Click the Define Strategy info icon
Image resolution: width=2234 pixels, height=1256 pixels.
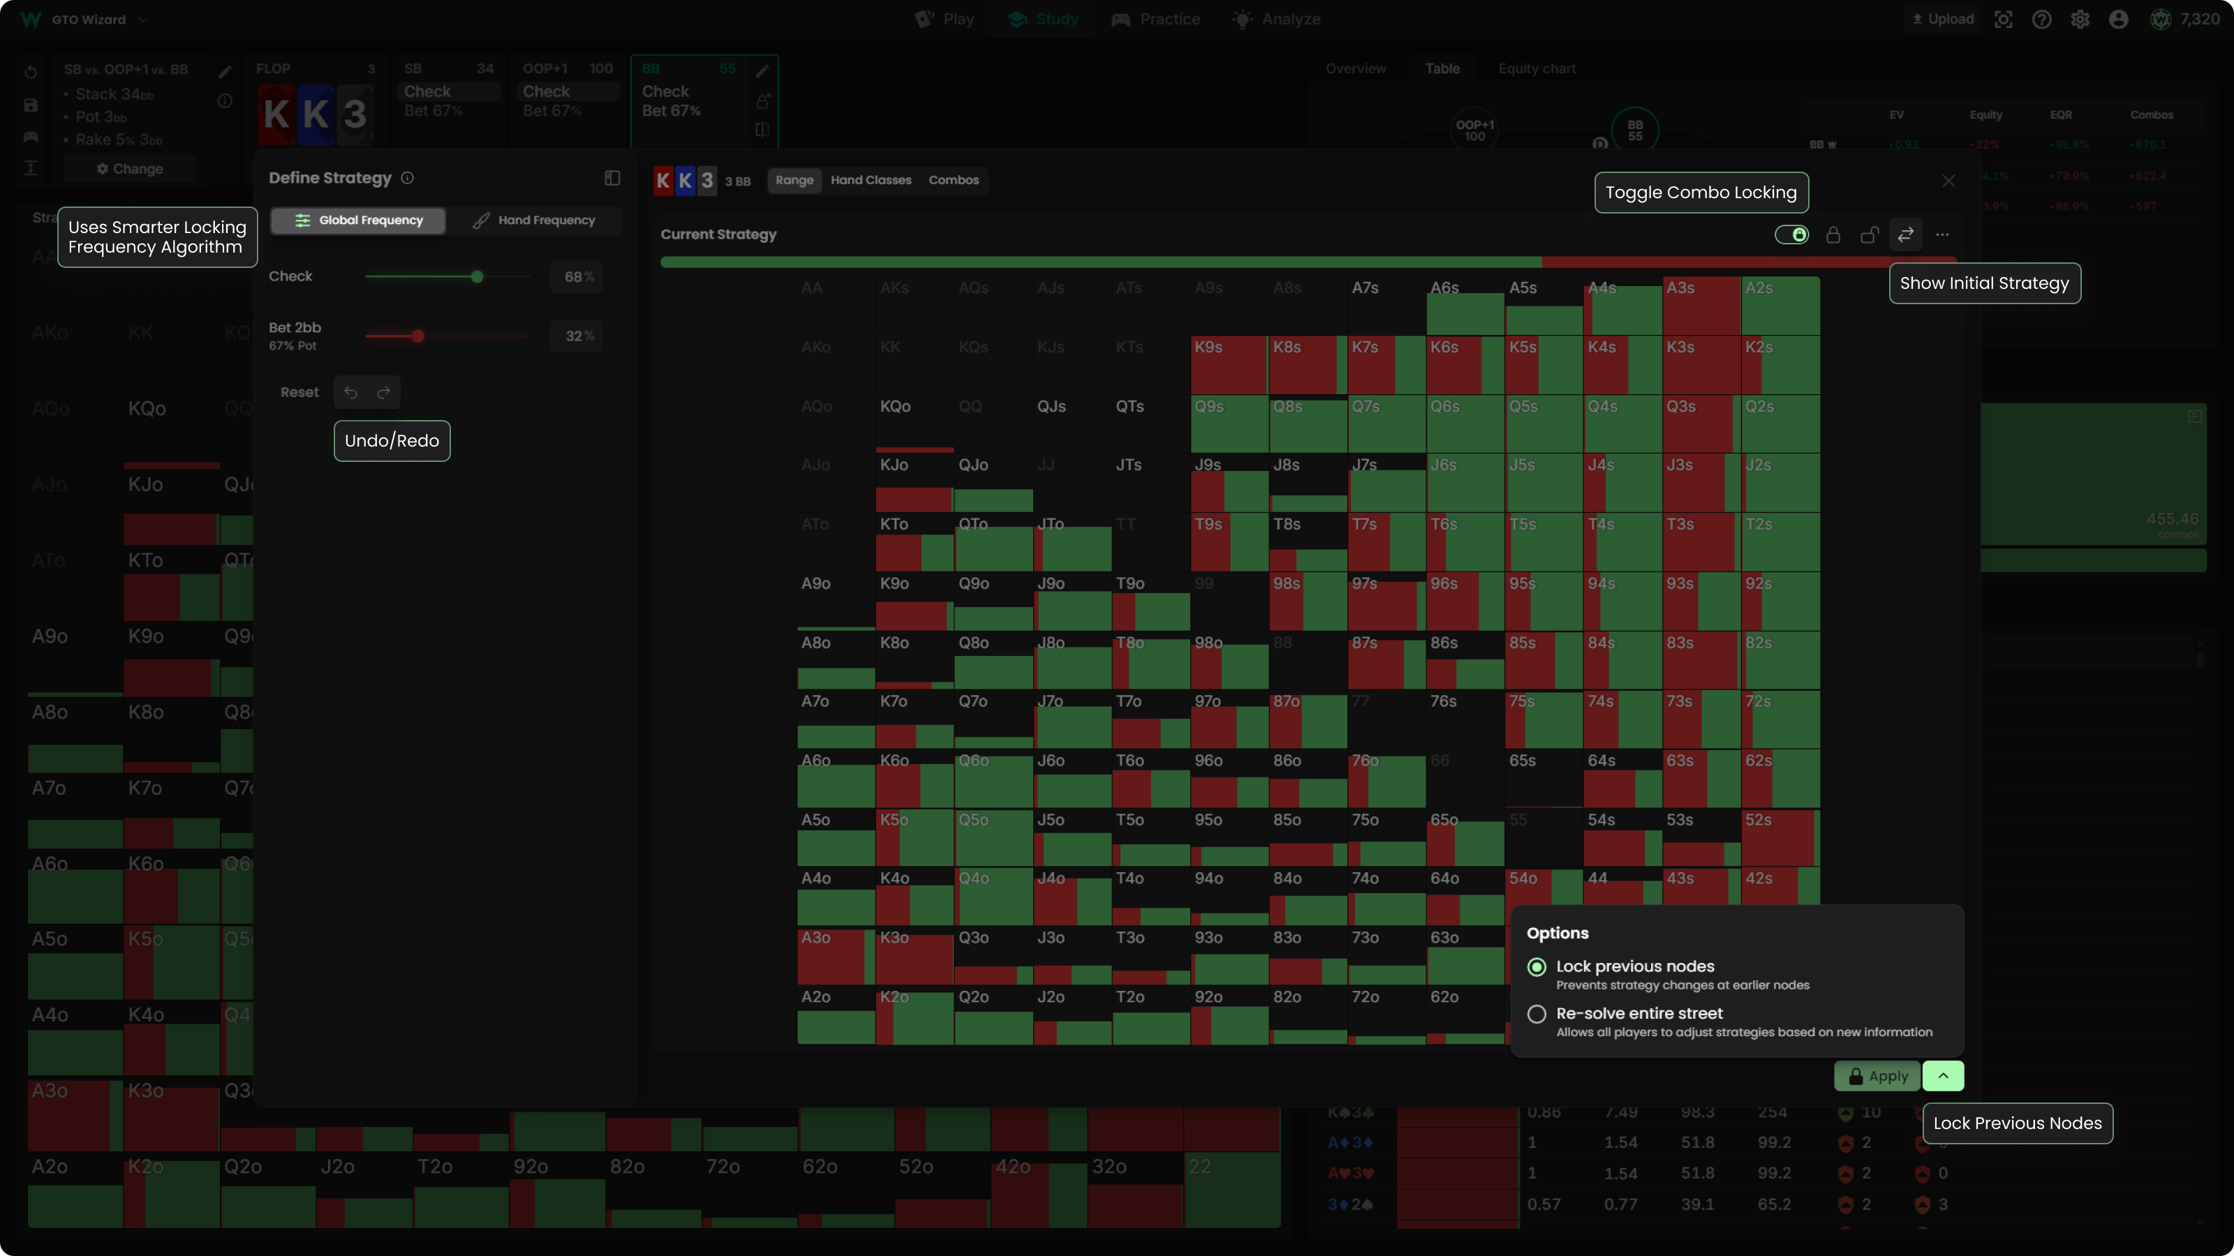(x=408, y=178)
